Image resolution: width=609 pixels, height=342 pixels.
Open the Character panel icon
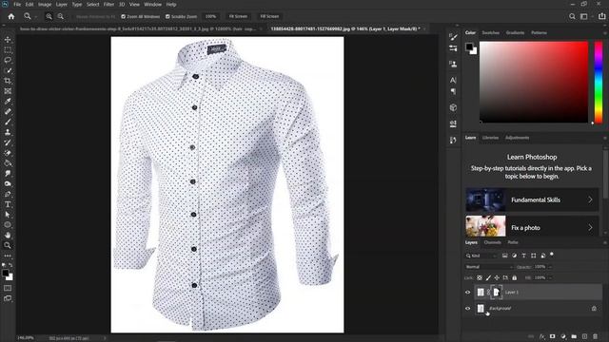click(453, 80)
